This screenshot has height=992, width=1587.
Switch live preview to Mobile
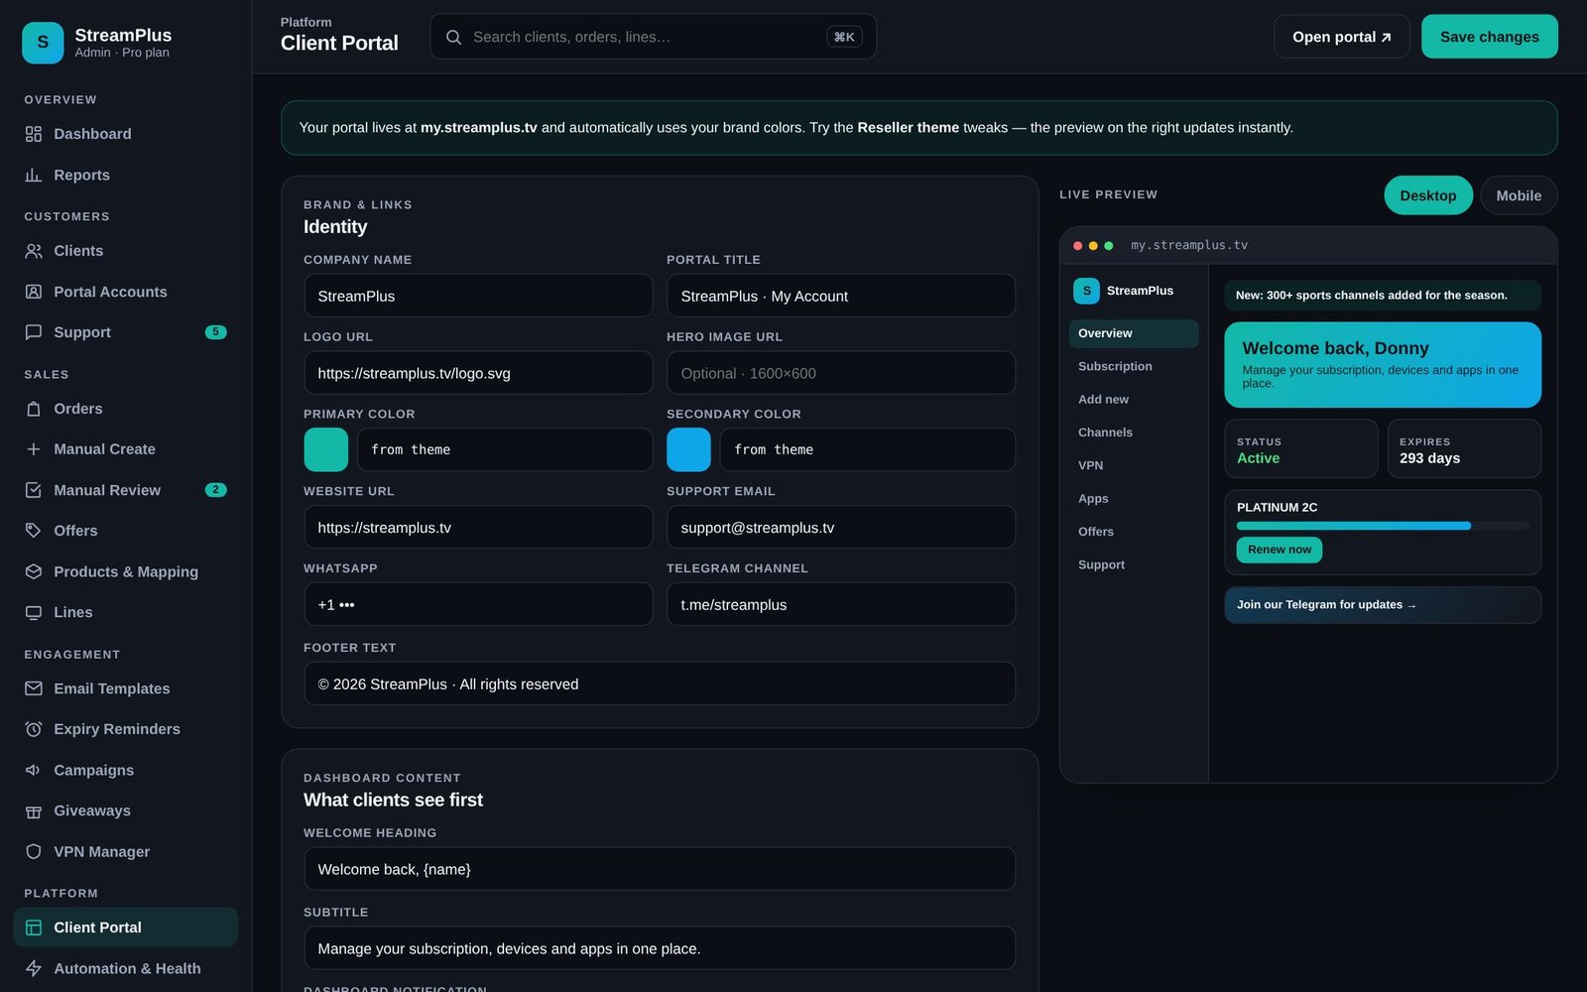(1519, 195)
